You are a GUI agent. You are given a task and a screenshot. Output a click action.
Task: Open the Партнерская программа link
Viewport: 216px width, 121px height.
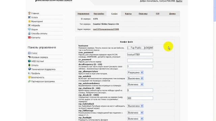click(x=43, y=81)
